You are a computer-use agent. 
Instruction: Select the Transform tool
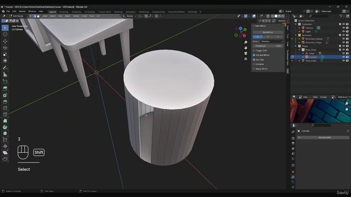click(5, 61)
